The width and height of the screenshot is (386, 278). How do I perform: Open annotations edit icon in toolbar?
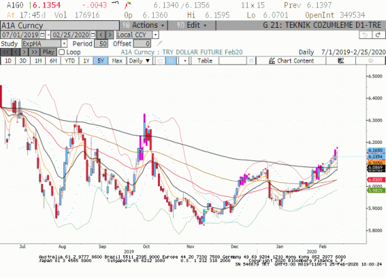coord(341,60)
